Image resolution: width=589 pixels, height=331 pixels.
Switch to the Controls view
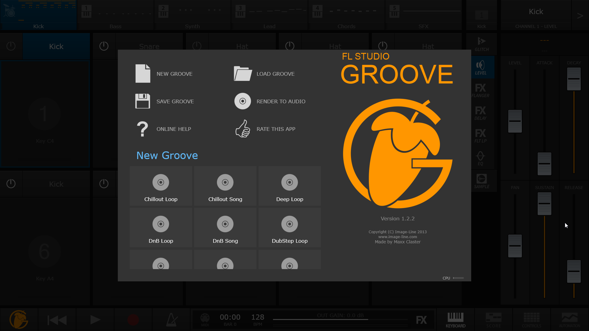point(532,320)
